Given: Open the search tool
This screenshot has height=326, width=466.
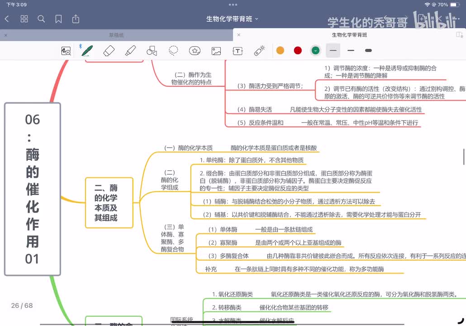Looking at the screenshot, I should [41, 19].
